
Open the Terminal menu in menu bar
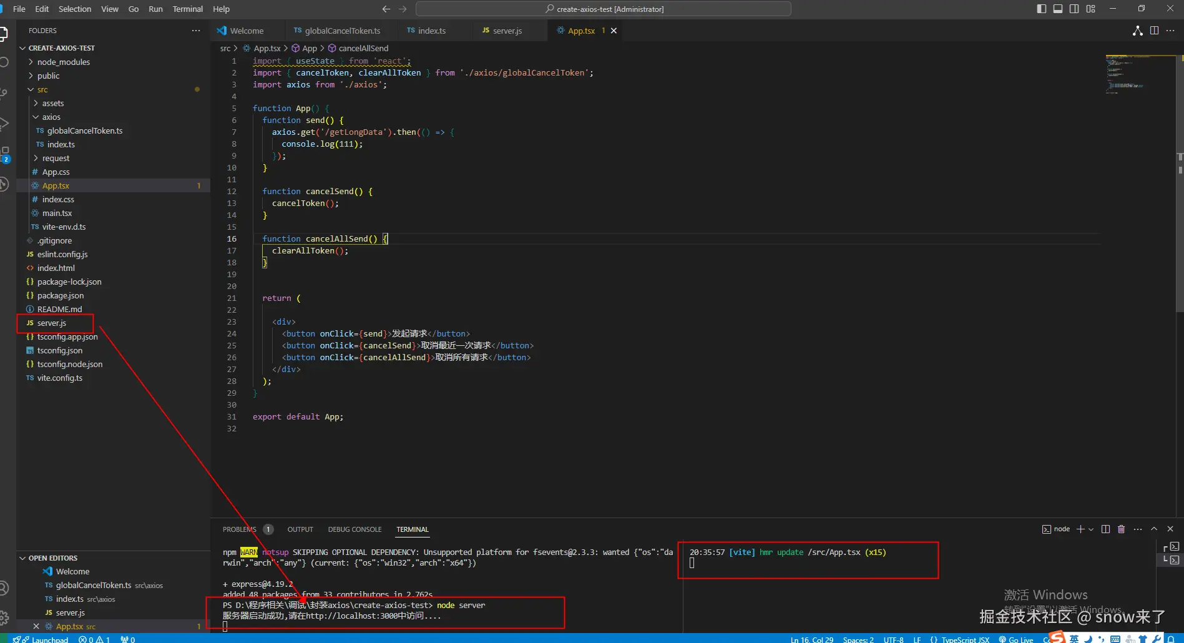[x=187, y=9]
